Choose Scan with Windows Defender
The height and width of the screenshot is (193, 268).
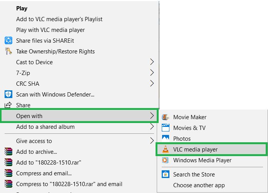pos(55,94)
